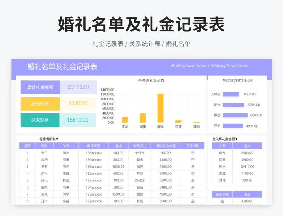Image resolution: width=283 pixels, height=216 pixels.
Task: Click the 各收款方式对比图 chart title
Action: pyautogui.click(x=237, y=81)
